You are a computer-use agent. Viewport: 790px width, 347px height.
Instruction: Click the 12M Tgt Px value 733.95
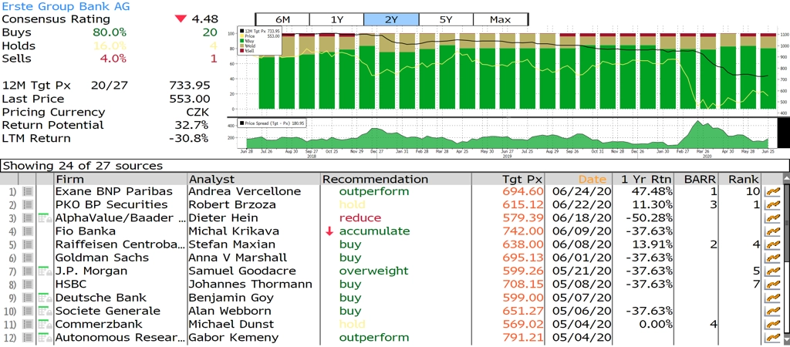click(x=190, y=86)
